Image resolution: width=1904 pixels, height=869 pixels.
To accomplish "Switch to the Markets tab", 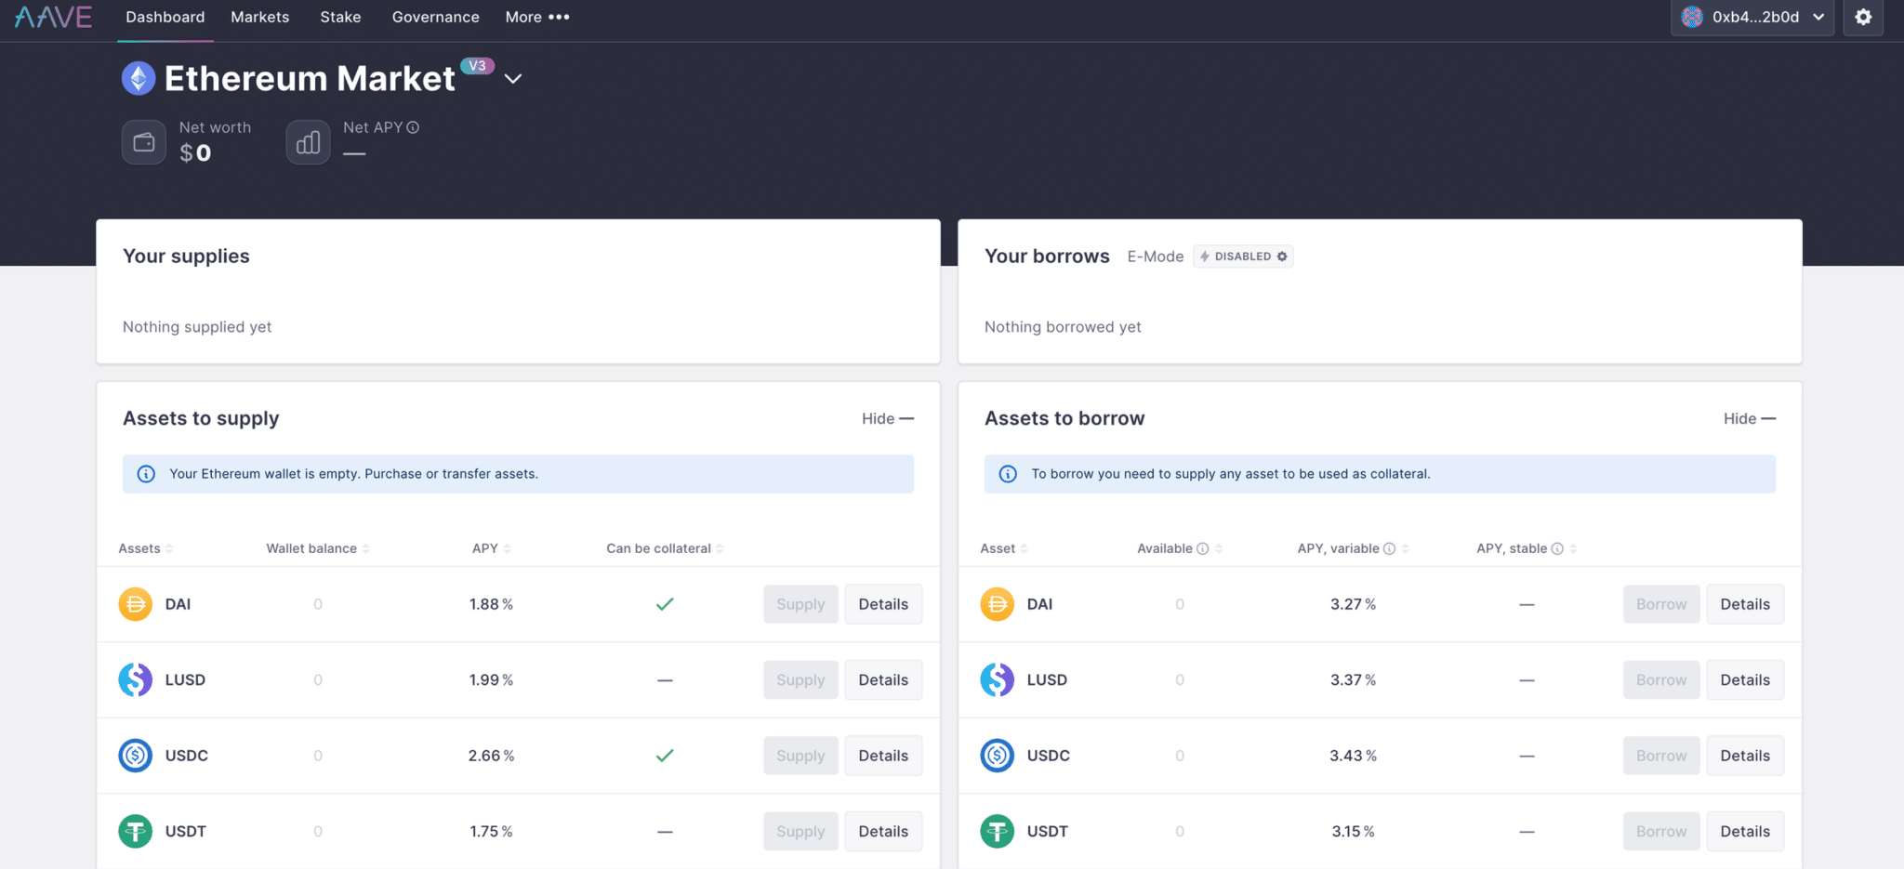I will [259, 17].
